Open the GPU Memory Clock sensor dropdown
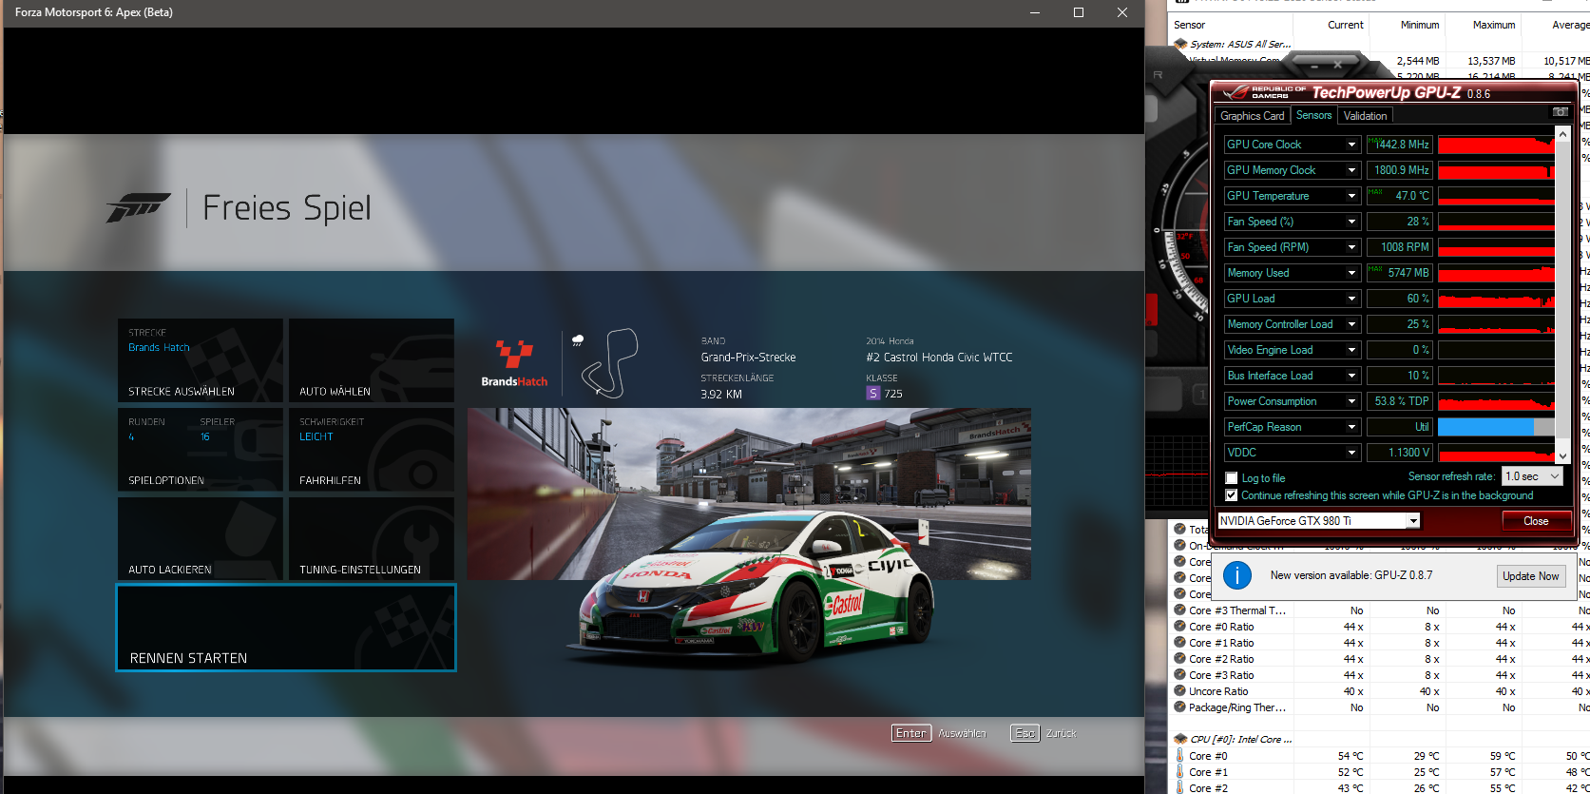This screenshot has height=794, width=1590. point(1351,170)
